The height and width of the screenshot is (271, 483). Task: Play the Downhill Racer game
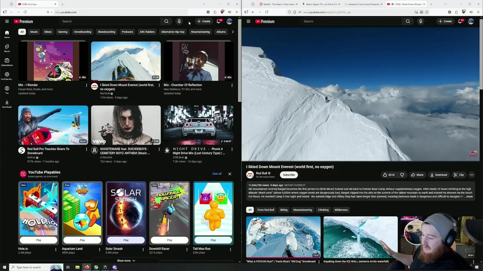169,240
